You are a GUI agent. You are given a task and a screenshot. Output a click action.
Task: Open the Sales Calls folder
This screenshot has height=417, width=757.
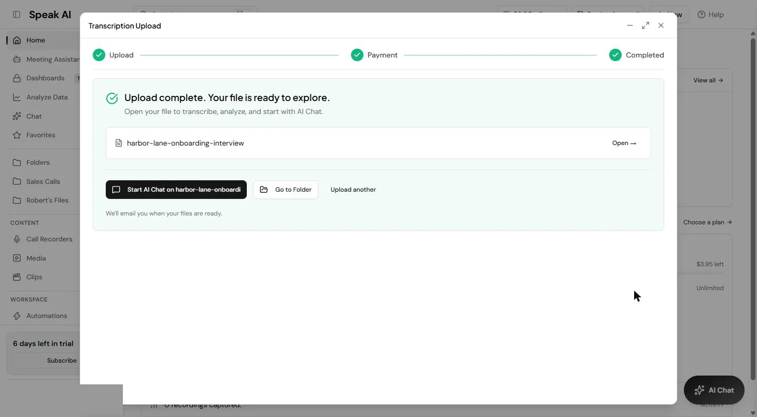44,181
